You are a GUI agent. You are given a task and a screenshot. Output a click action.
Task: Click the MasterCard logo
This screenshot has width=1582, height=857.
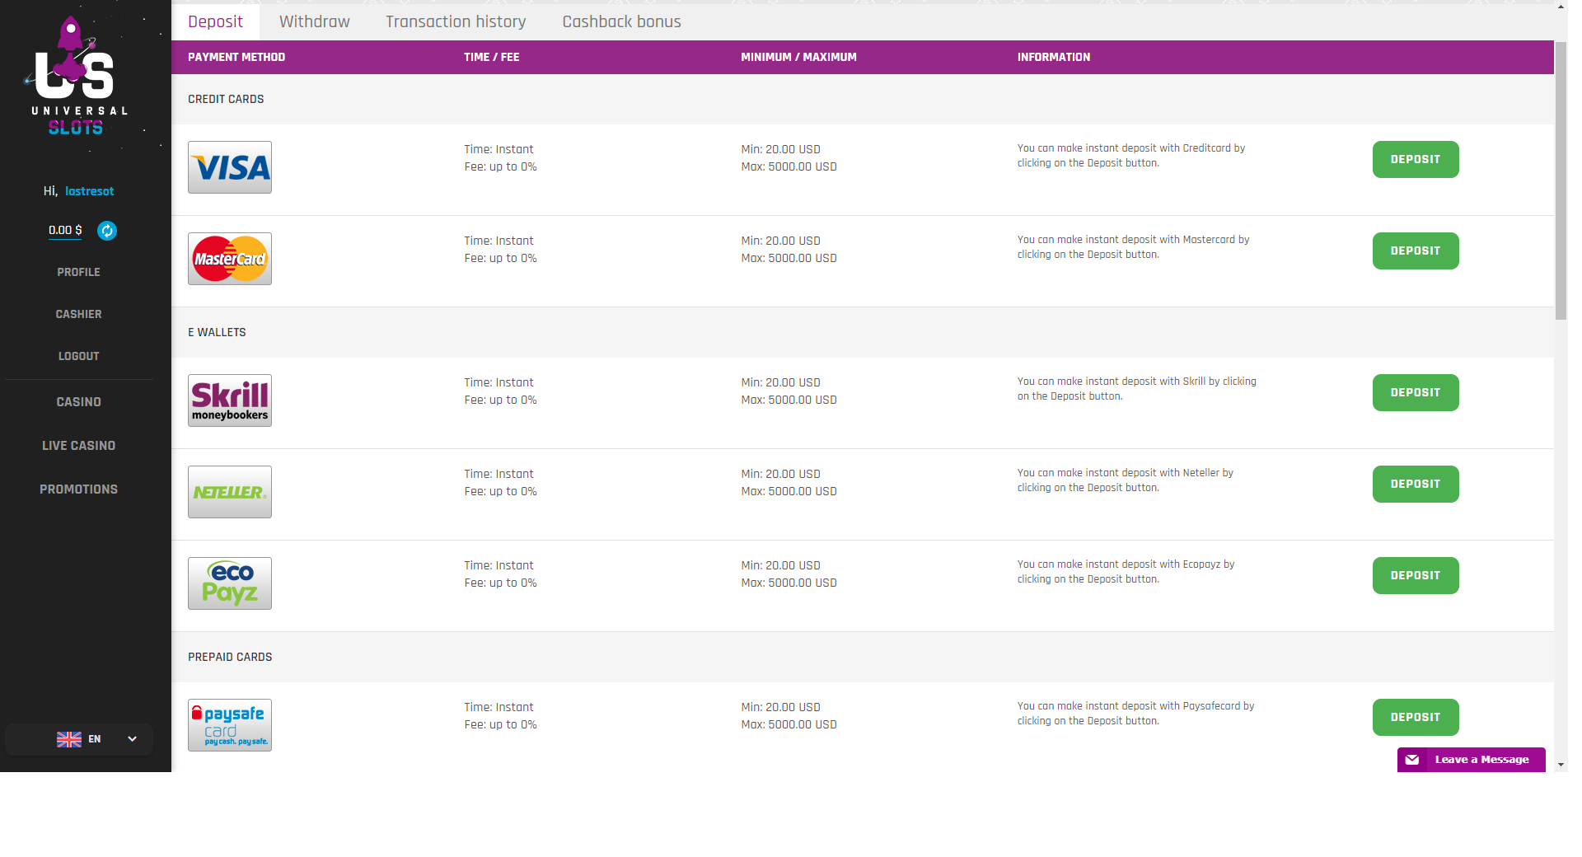(230, 259)
